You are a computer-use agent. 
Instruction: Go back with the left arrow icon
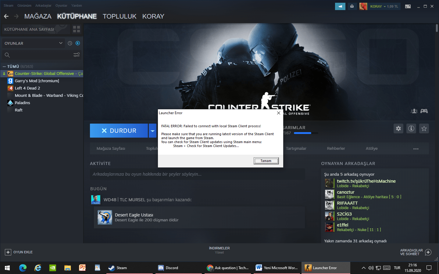[x=6, y=16]
